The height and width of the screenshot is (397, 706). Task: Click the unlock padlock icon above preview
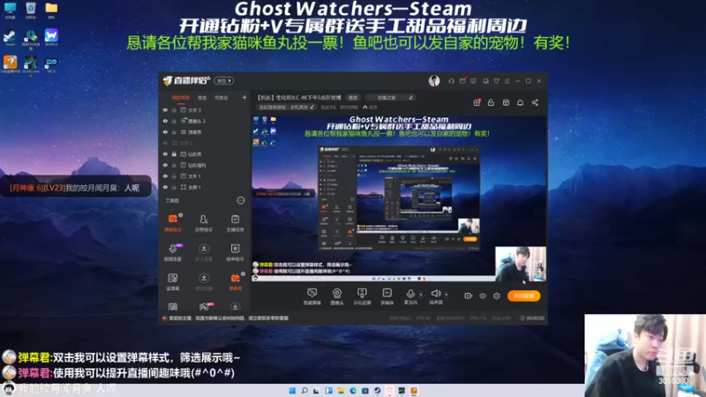pos(491,102)
